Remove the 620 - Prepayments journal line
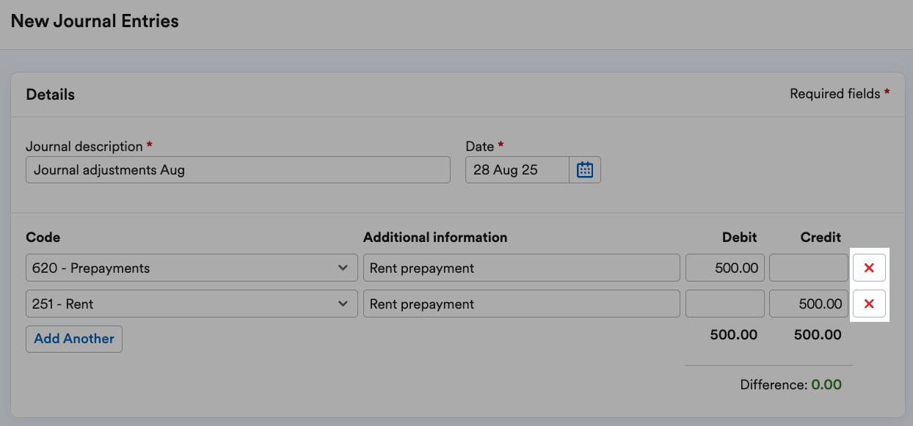The height and width of the screenshot is (426, 913). 869,268
